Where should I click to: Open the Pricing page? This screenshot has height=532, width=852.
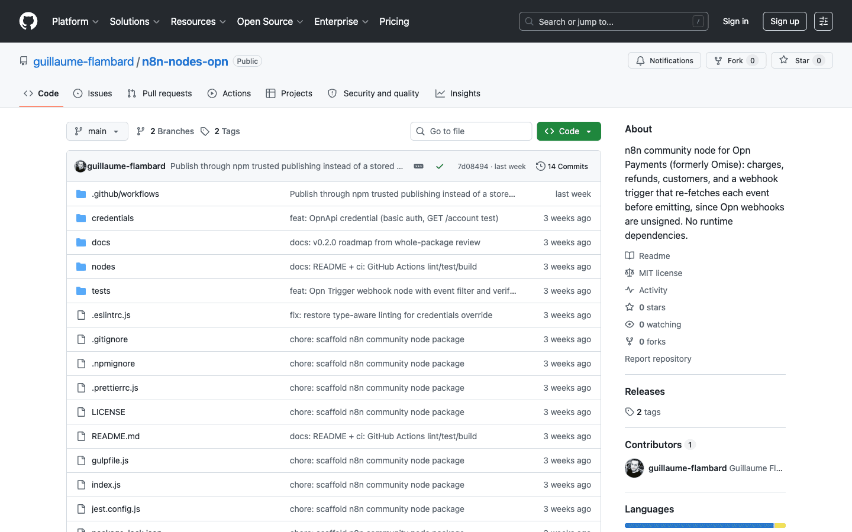pyautogui.click(x=394, y=21)
